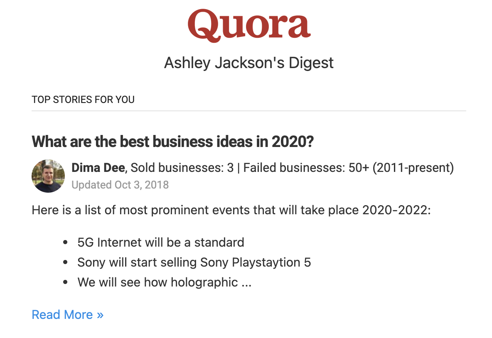Click Dima Dee's profile photo

48,176
